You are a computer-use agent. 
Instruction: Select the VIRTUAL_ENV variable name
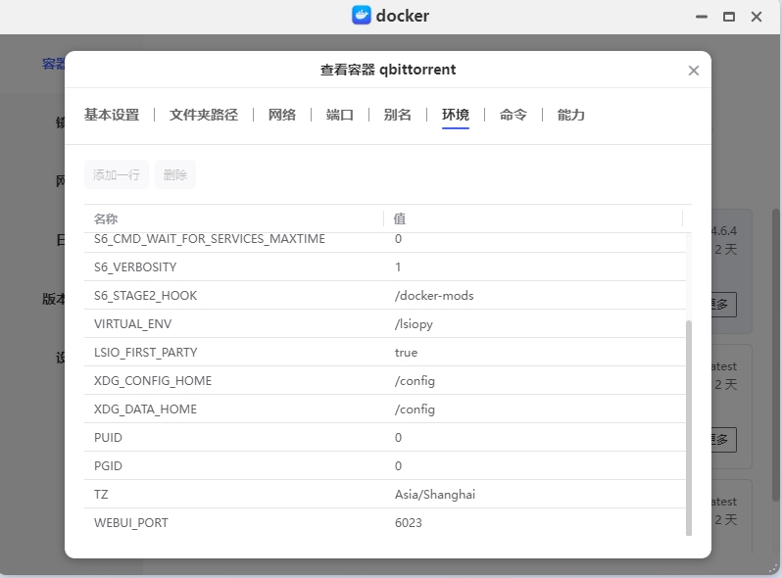click(132, 324)
